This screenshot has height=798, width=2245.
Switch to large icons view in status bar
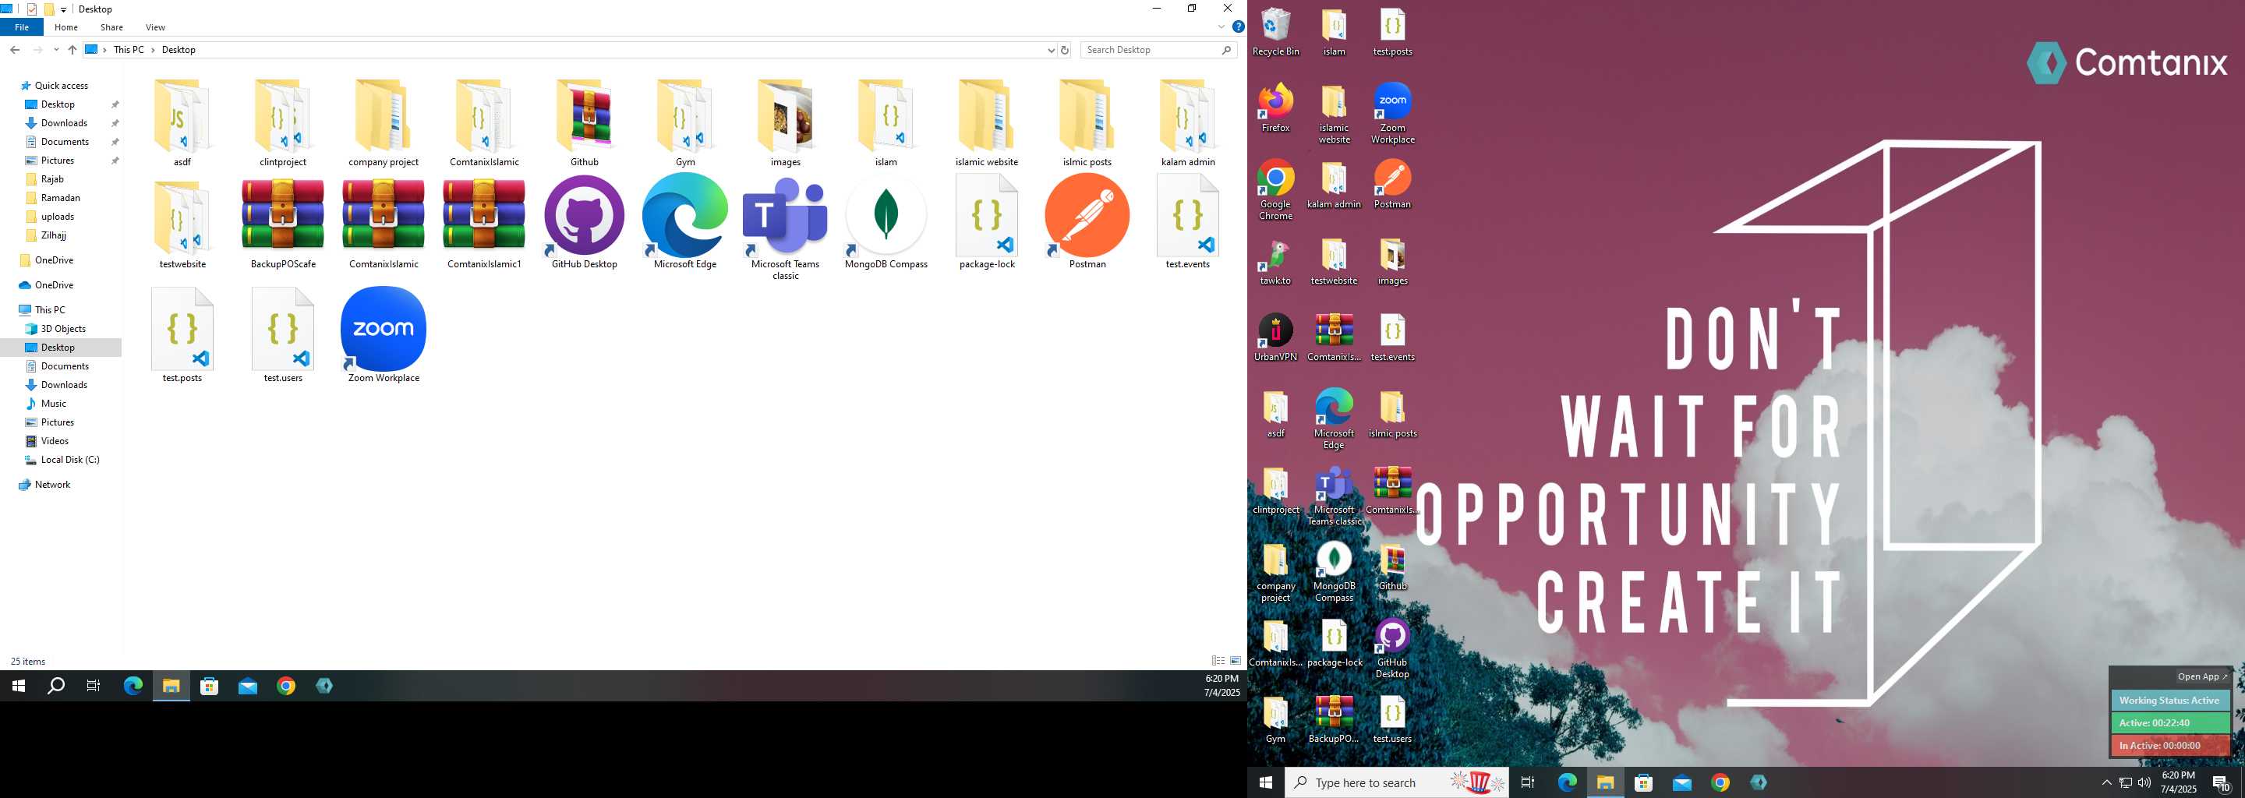1235,661
